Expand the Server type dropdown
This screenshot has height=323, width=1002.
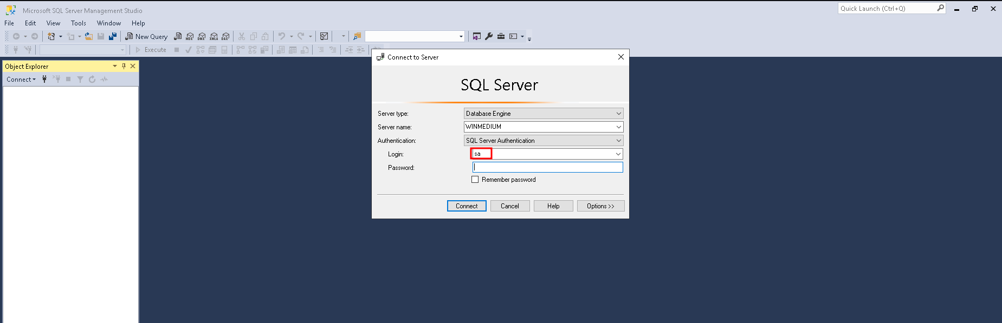click(x=618, y=114)
